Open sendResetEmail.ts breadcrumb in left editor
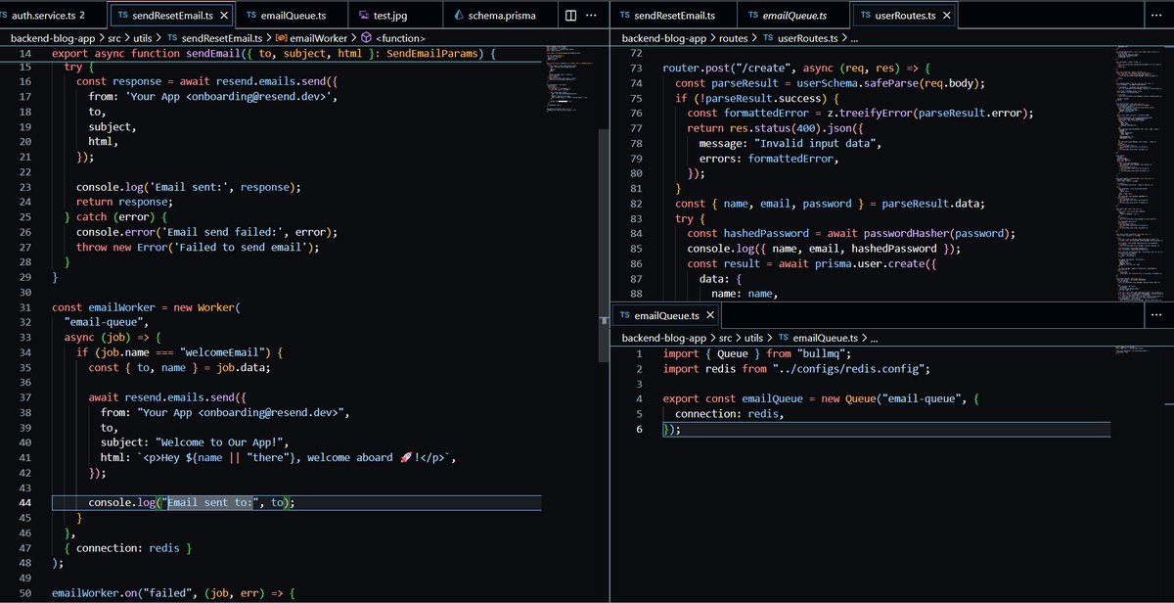This screenshot has width=1174, height=603. point(223,37)
